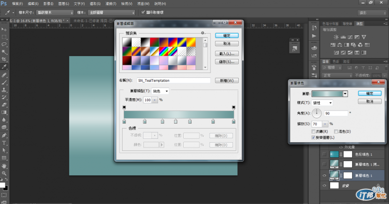Open the 漸層類型(T) dropdown

point(160,91)
